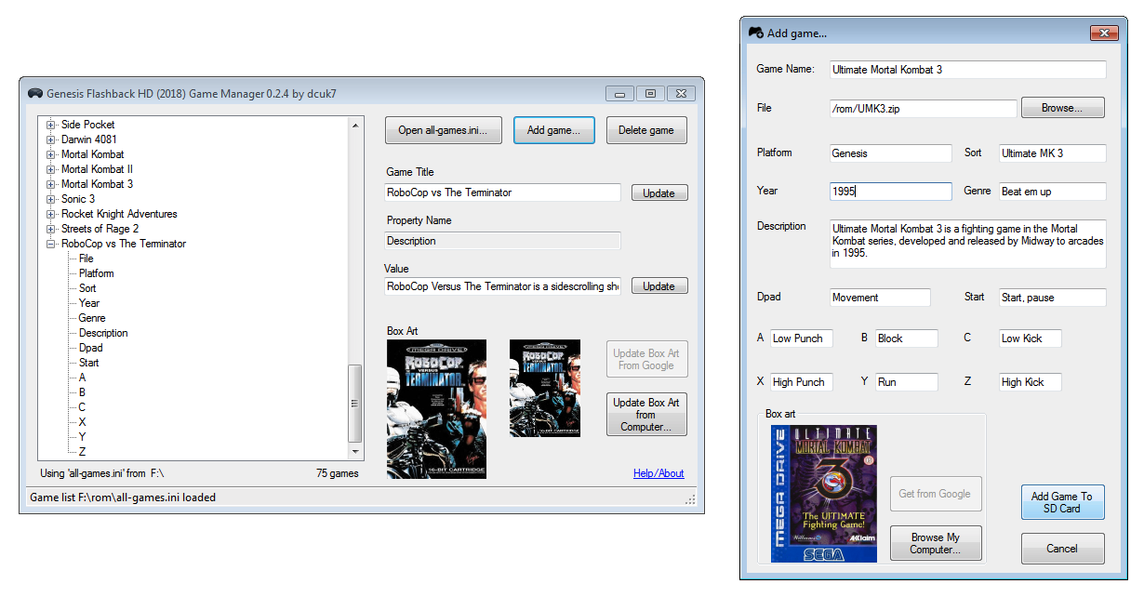Select the Dpad property in the tree
Image resolution: width=1144 pixels, height=597 pixels.
click(x=91, y=348)
